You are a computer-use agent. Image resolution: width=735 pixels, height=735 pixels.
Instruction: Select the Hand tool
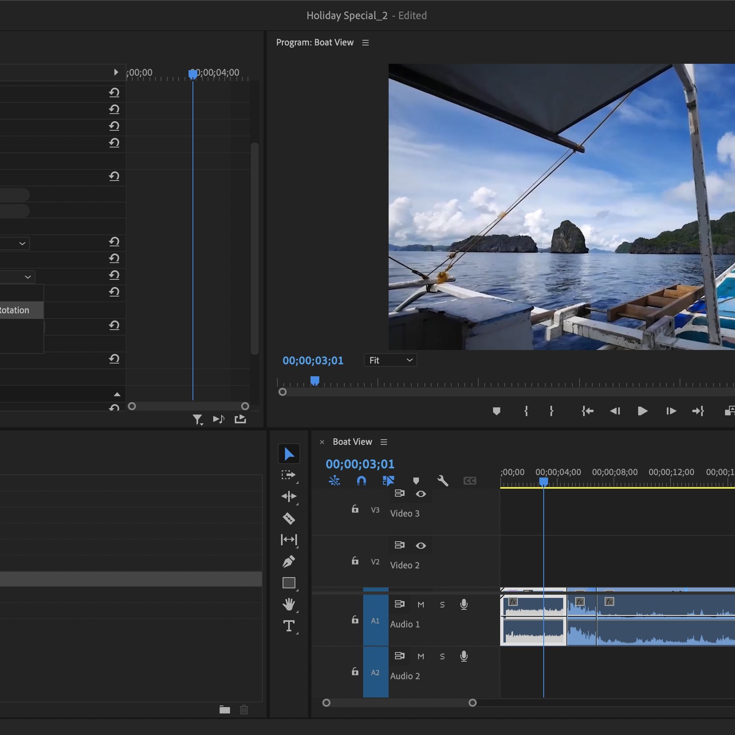[289, 604]
